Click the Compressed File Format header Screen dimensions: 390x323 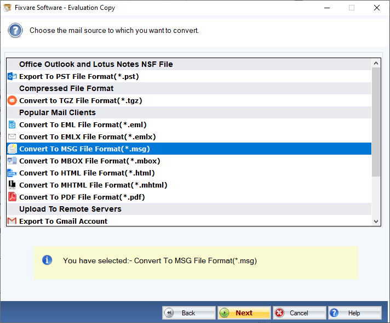coord(189,88)
